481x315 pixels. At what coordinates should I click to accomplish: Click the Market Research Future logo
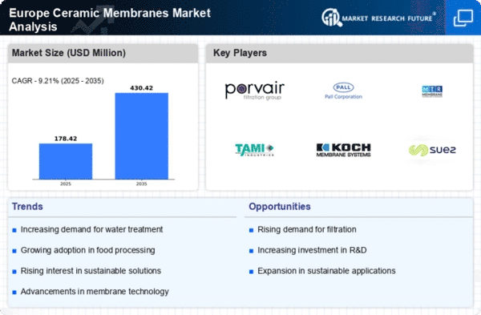tap(379, 18)
